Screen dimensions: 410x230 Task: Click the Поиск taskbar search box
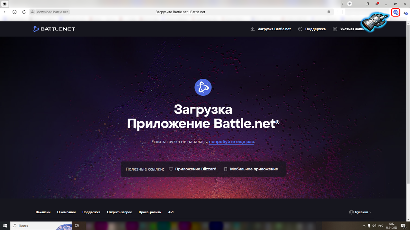coord(41,226)
